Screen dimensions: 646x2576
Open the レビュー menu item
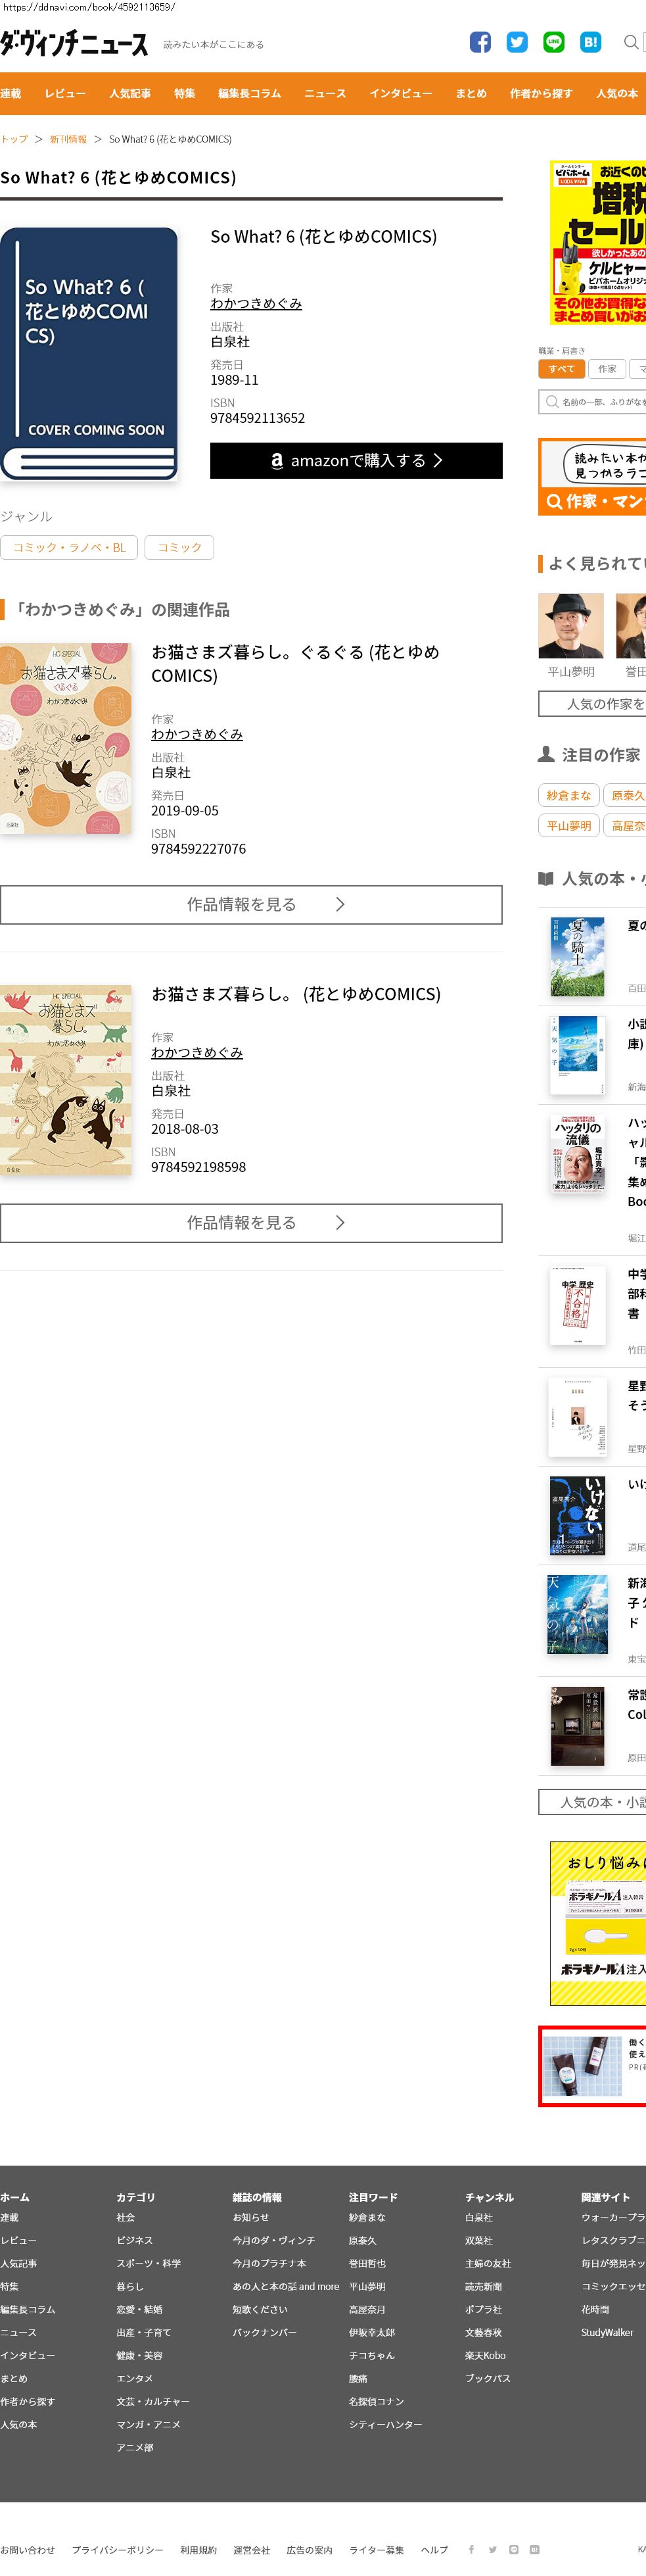(x=65, y=93)
